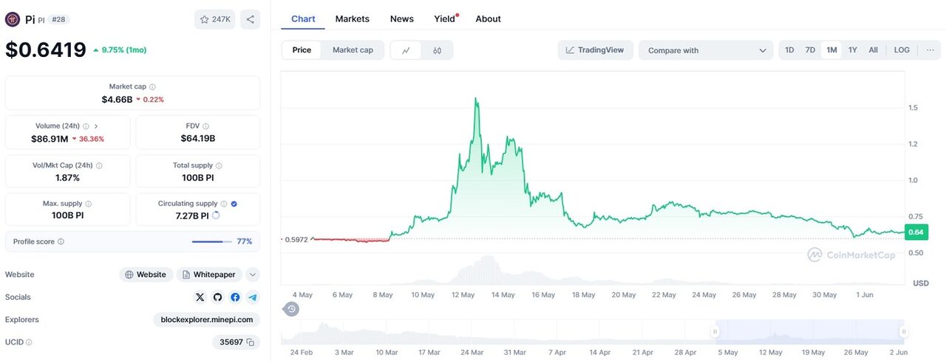
Task: Open Market cap info tooltip icon
Action: pos(153,87)
